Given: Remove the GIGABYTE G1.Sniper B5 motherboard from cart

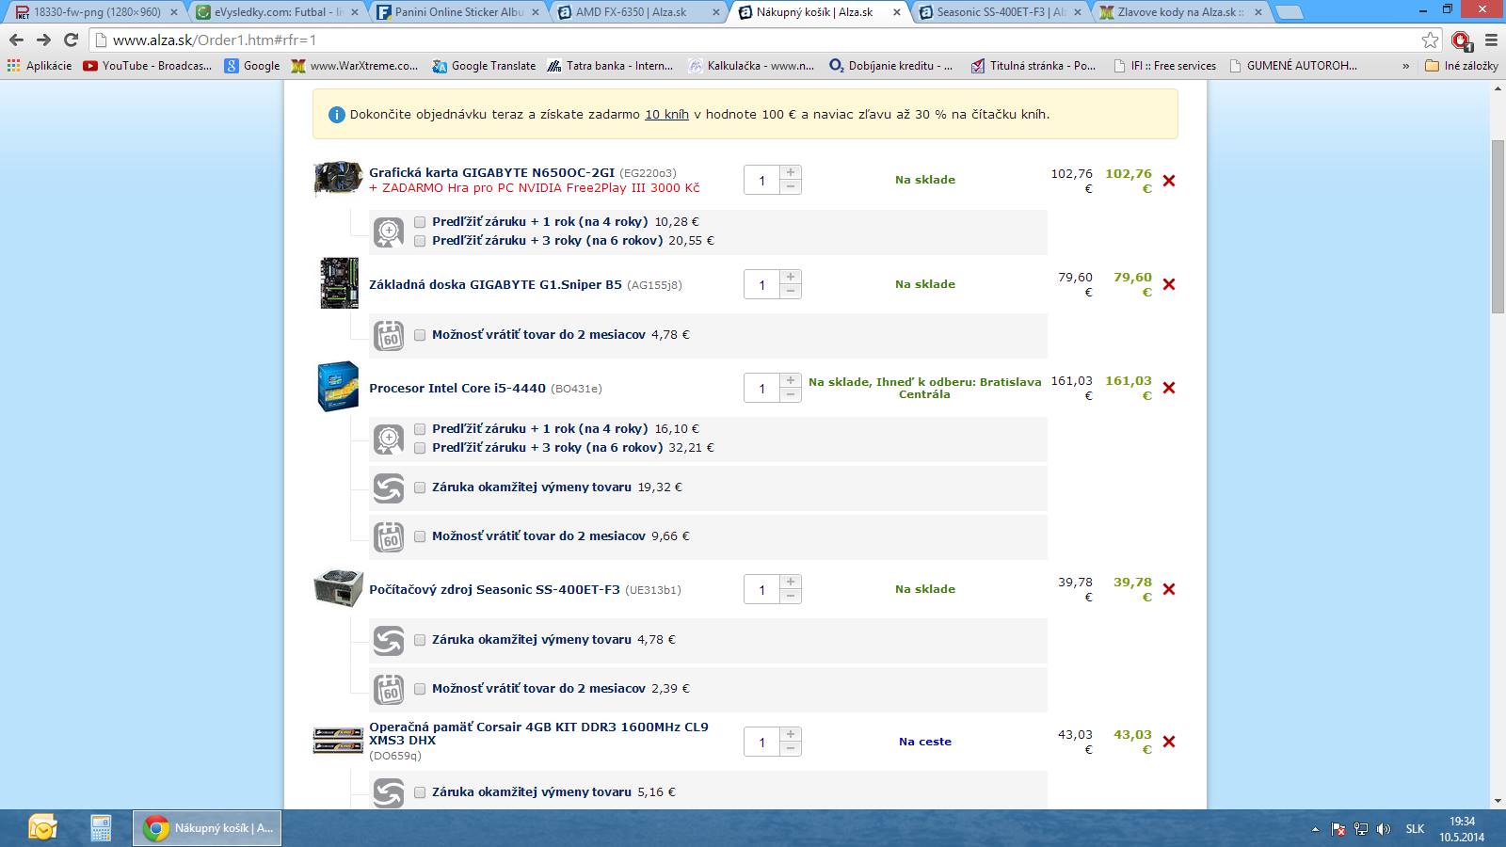Looking at the screenshot, I should [1169, 284].
